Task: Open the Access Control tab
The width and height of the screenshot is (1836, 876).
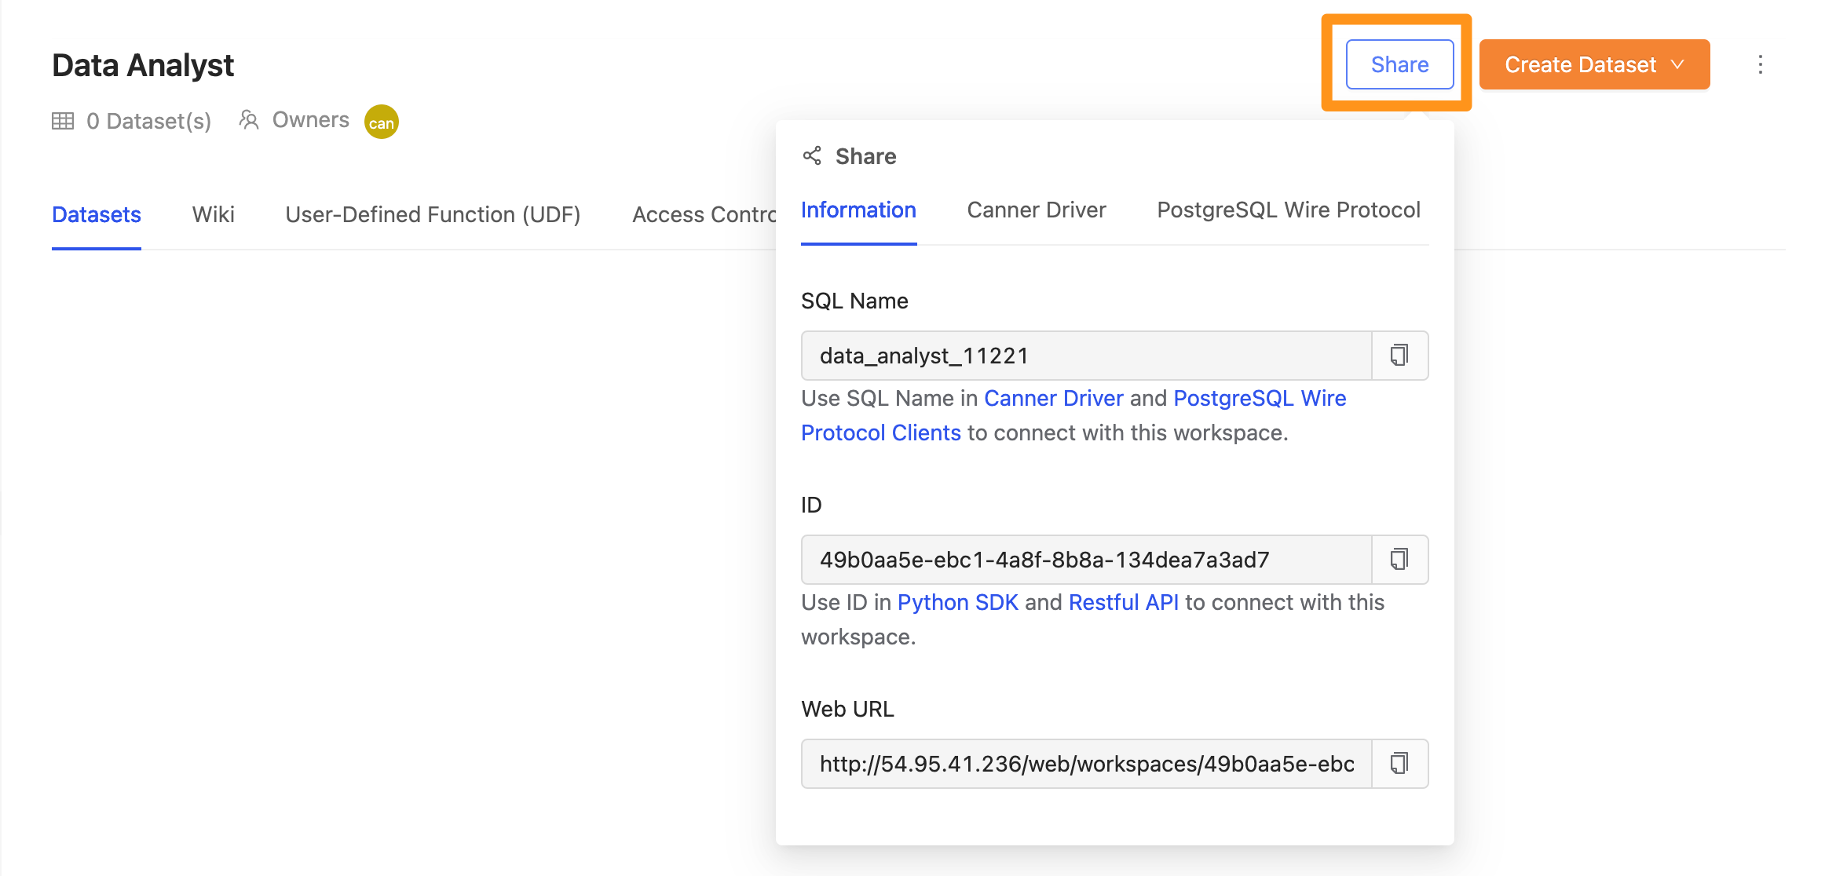Action: click(x=704, y=215)
